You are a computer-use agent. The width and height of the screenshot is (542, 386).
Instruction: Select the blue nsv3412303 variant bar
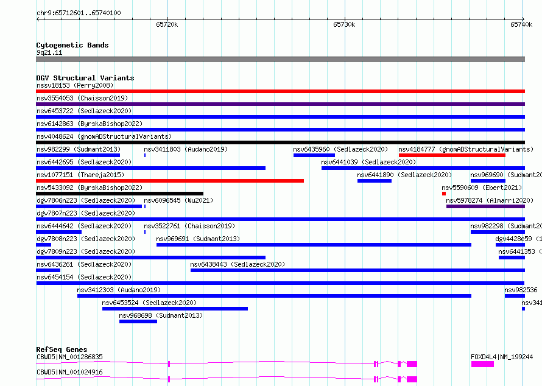[274, 296]
